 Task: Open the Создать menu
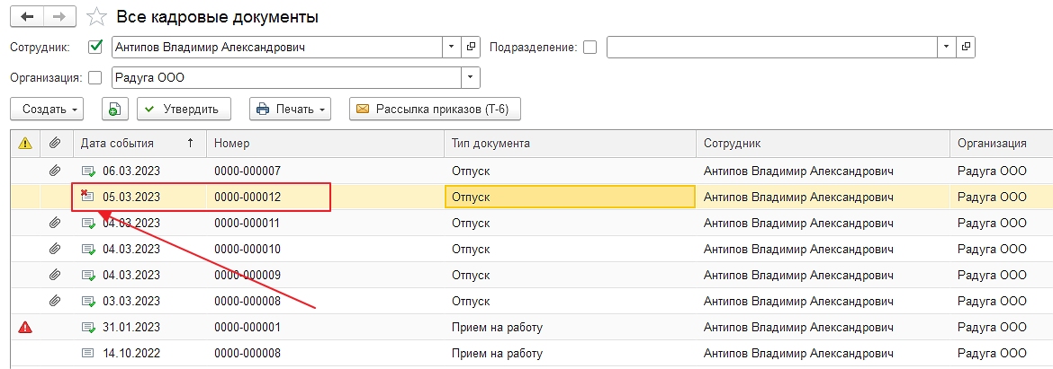tap(47, 110)
